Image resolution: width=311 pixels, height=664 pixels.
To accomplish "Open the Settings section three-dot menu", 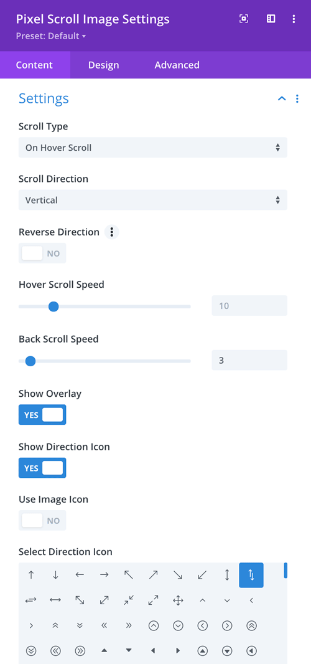I will (297, 98).
